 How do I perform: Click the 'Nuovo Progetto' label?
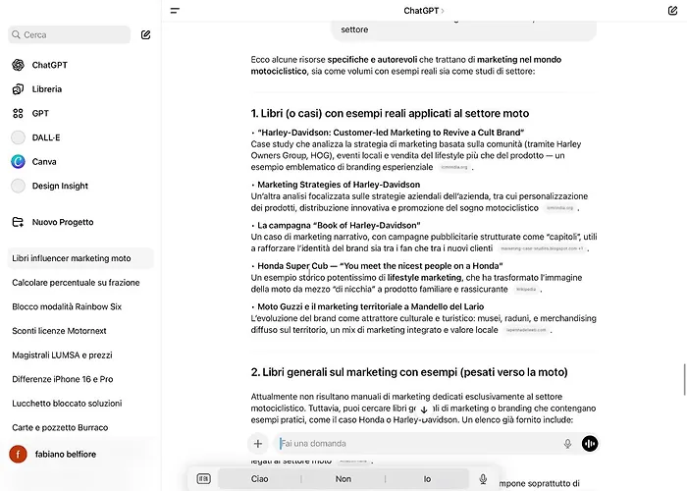click(63, 222)
